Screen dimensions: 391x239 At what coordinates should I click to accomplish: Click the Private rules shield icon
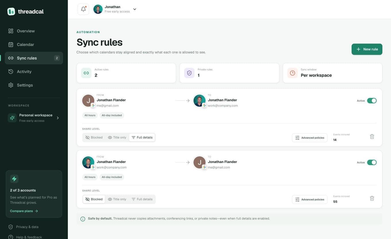(x=189, y=73)
